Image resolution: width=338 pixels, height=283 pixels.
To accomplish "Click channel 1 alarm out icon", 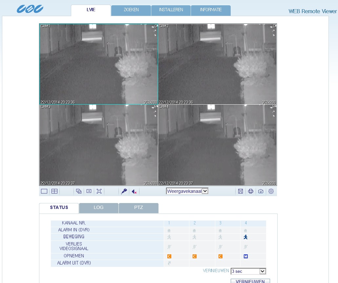I will point(169,263).
